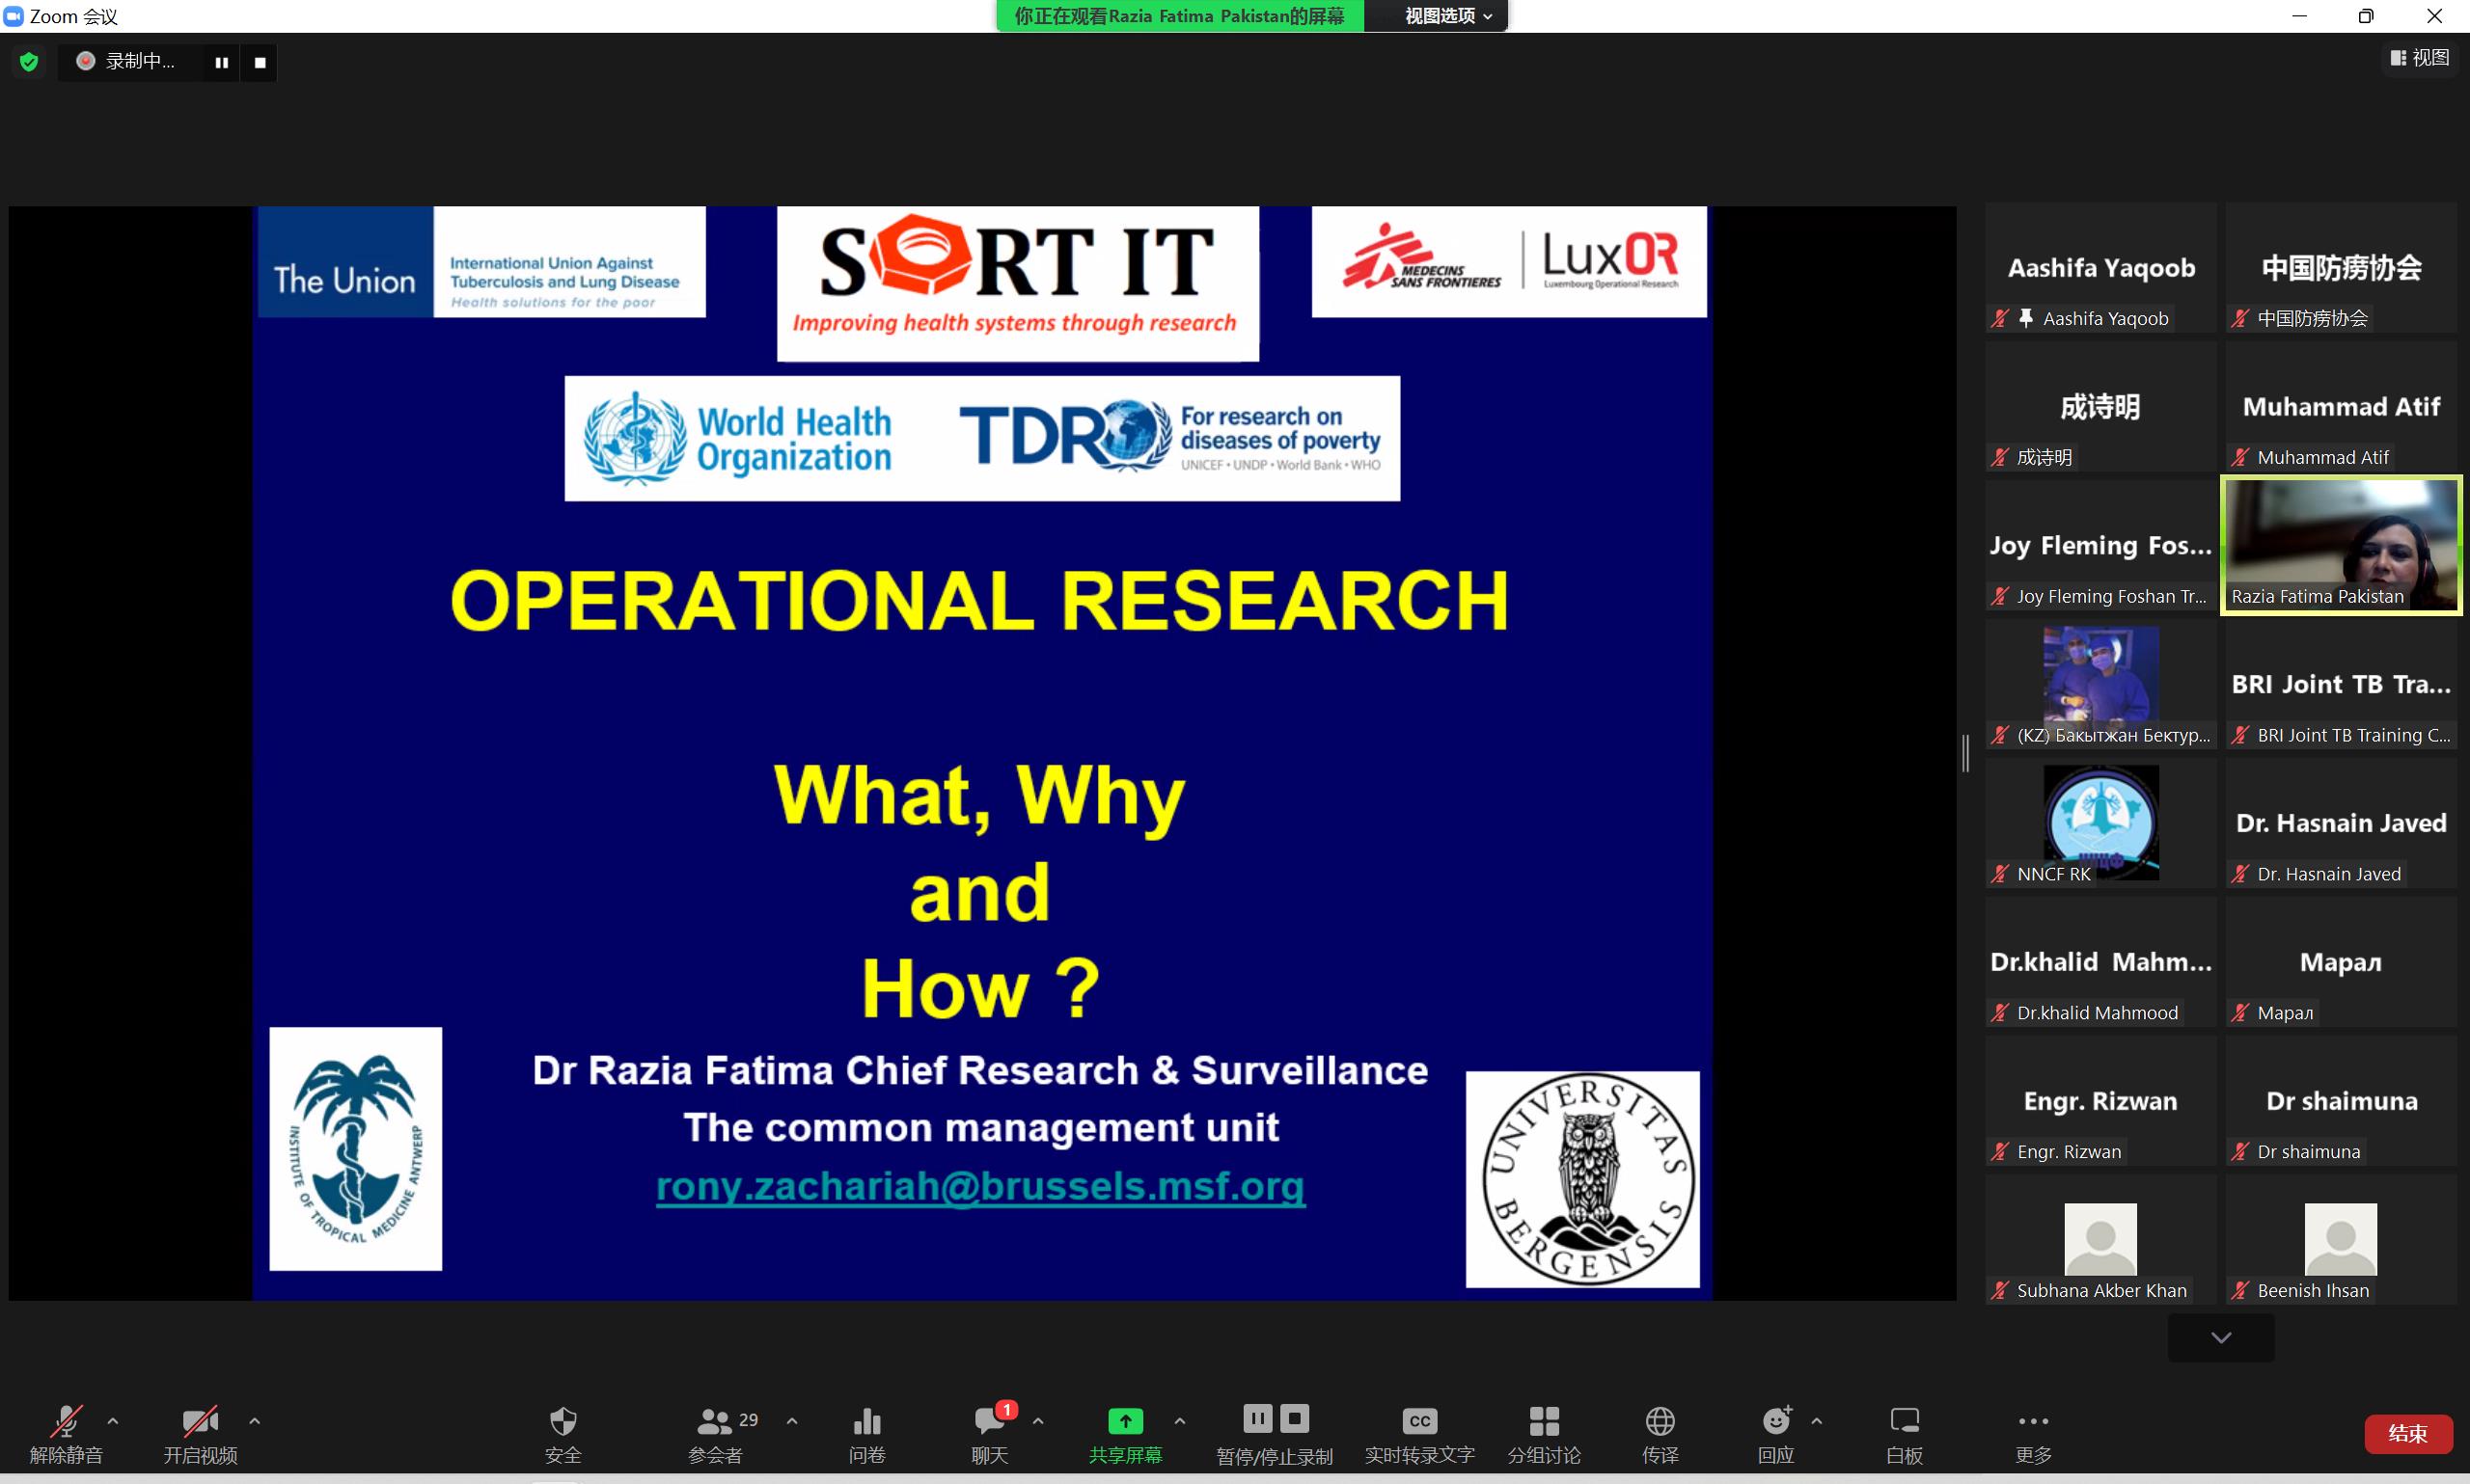
Task: Select the NNCF RK participant tile
Action: [2100, 824]
